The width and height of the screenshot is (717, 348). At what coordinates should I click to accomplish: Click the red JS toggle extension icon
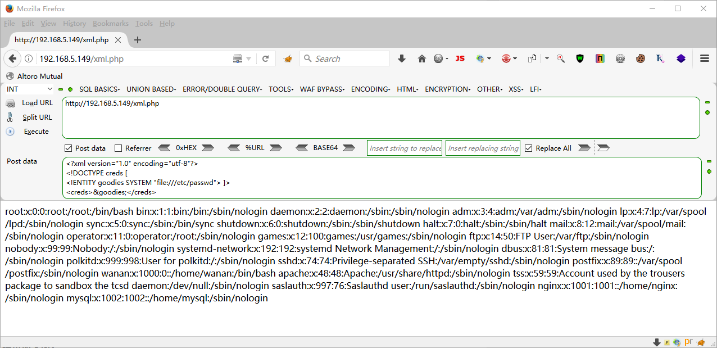460,58
